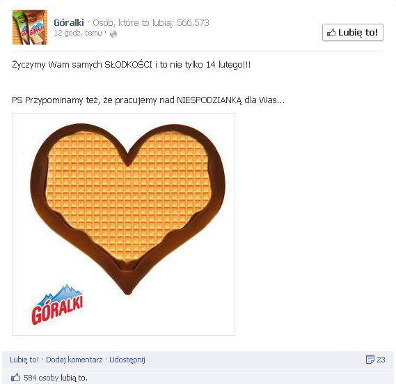
Task: Click the globe public visibility icon
Action: pyautogui.click(x=113, y=34)
